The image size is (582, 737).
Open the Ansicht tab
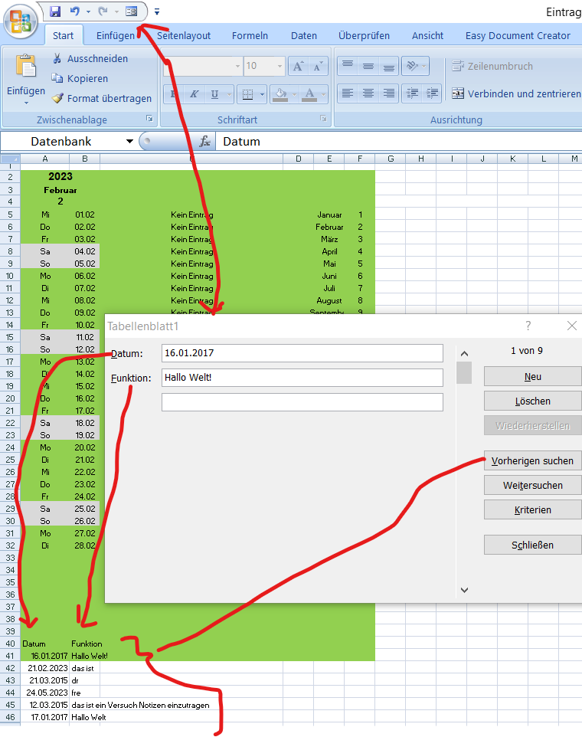[427, 36]
